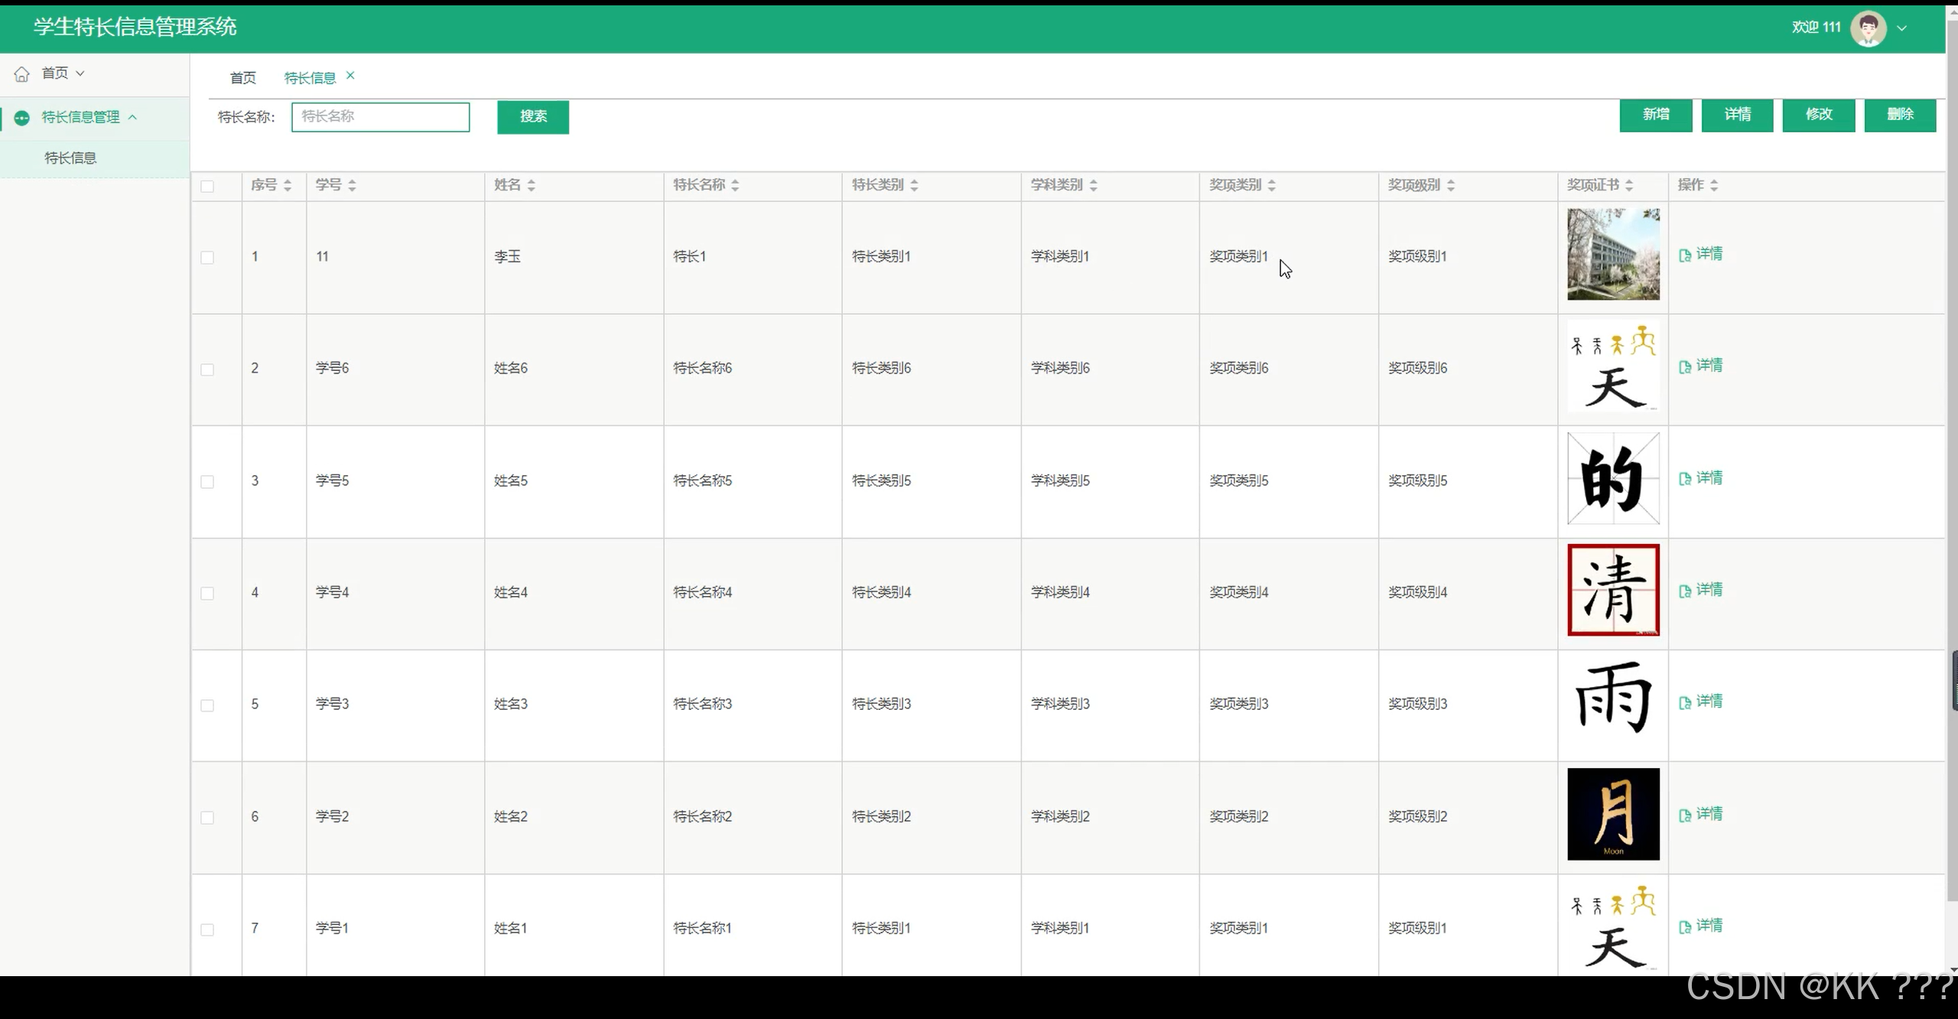Open the user dropdown arrow beside avatar
Viewport: 1958px width, 1019px height.
click(x=1901, y=28)
